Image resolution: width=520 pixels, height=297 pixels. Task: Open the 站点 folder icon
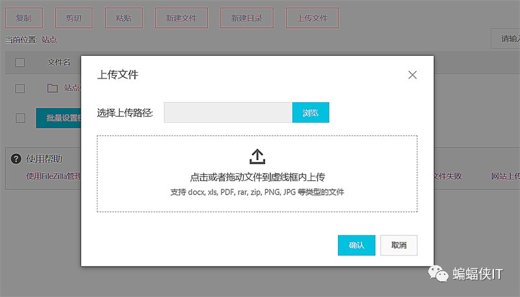[53, 88]
